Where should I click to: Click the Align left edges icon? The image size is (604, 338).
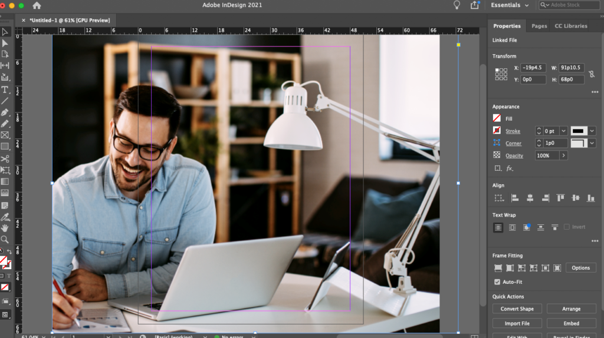click(514, 198)
